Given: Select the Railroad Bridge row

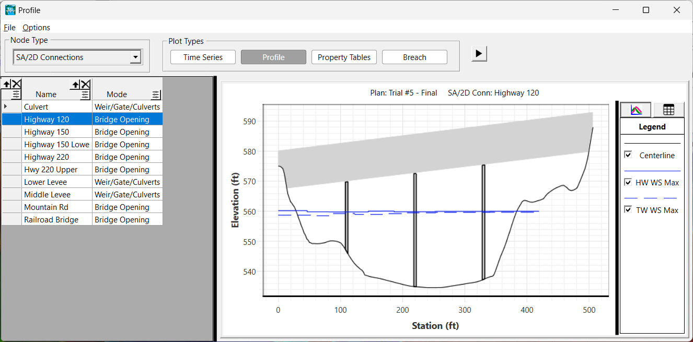Looking at the screenshot, I should [51, 220].
